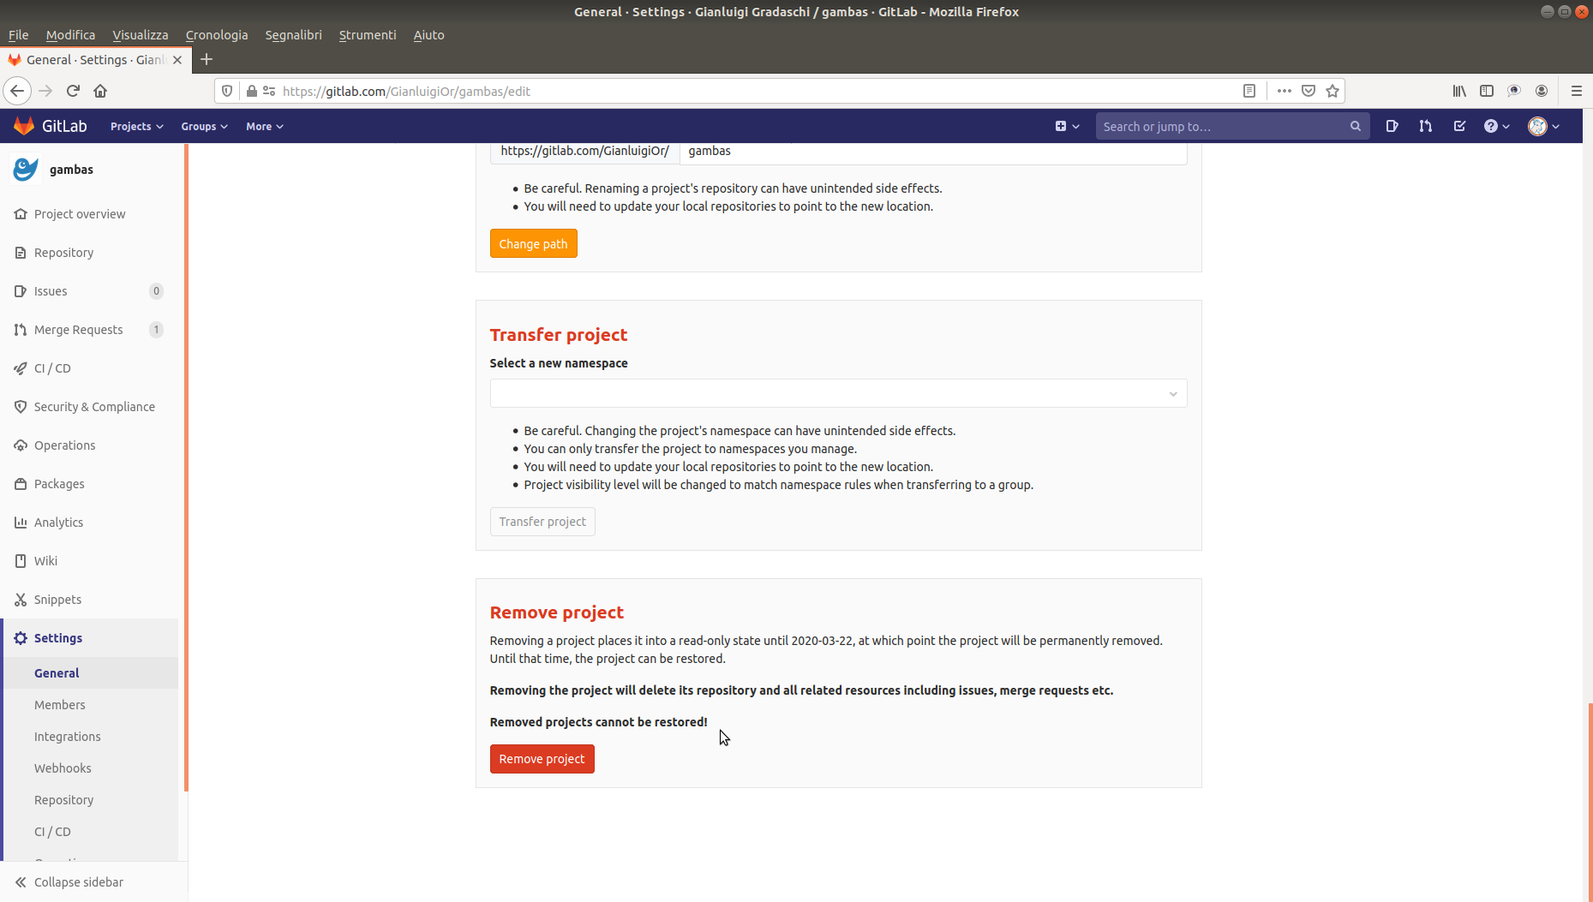Click the Firefox home button
The width and height of the screenshot is (1593, 902).
pos(100,91)
